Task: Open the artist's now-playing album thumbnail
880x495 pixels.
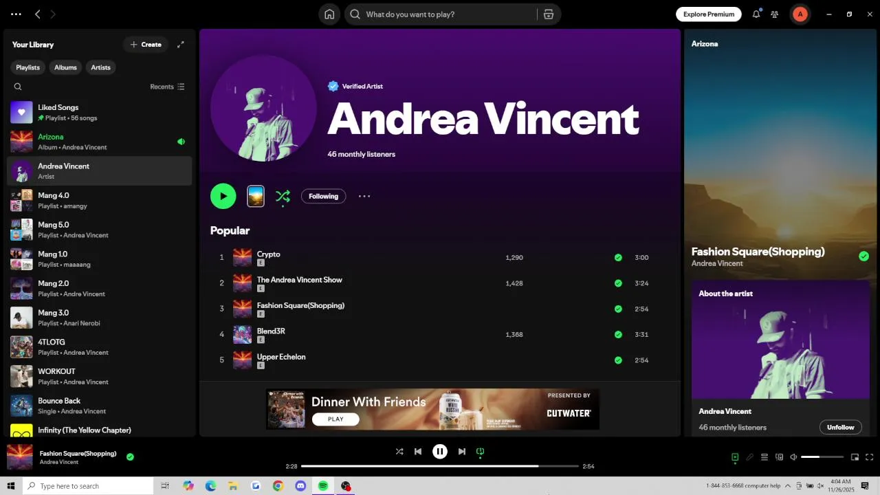Action: 256,196
